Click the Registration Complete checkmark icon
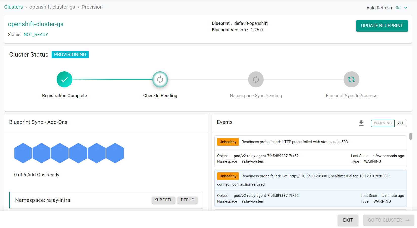Image resolution: width=417 pixels, height=228 pixels. coord(64,80)
